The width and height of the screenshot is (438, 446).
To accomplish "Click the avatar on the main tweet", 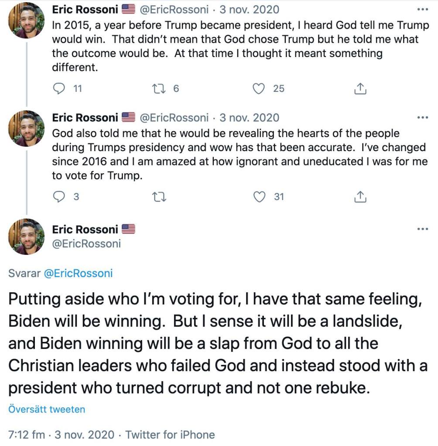I will [27, 237].
